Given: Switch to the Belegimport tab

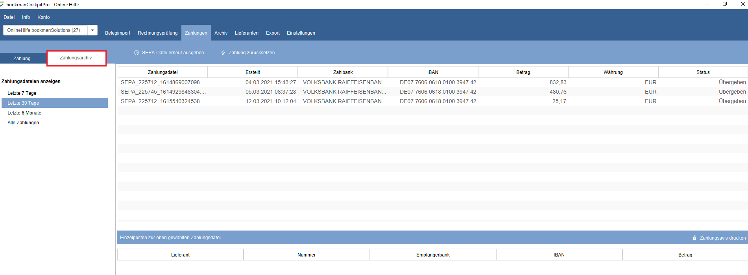Looking at the screenshot, I should coord(118,33).
